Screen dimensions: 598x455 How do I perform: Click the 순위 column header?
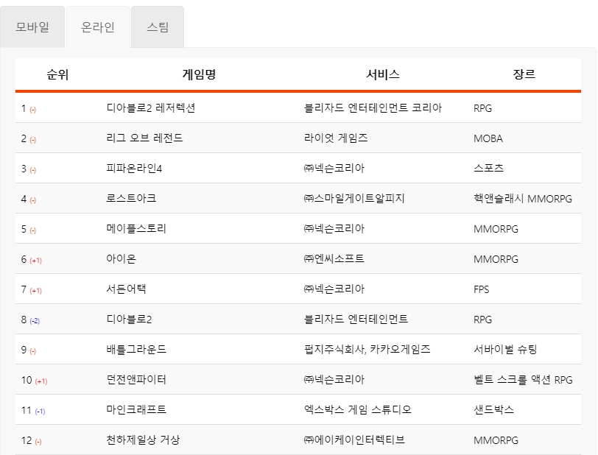(x=57, y=74)
